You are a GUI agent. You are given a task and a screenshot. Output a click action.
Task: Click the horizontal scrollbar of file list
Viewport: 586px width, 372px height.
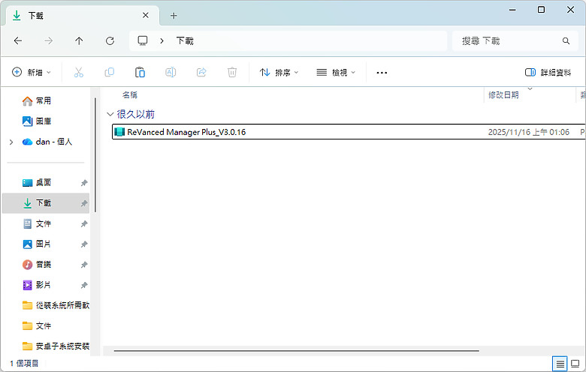(296, 351)
